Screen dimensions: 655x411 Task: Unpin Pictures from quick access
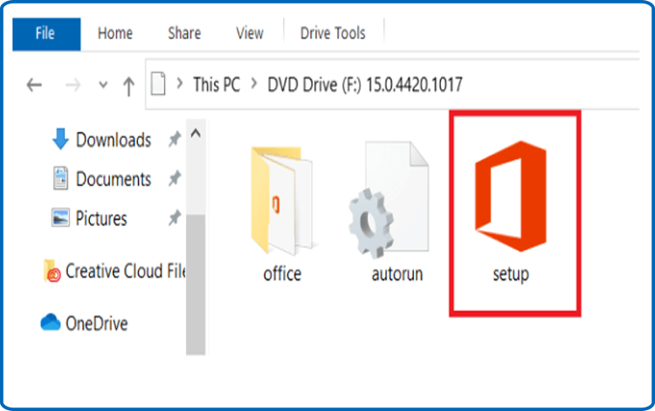click(x=175, y=218)
